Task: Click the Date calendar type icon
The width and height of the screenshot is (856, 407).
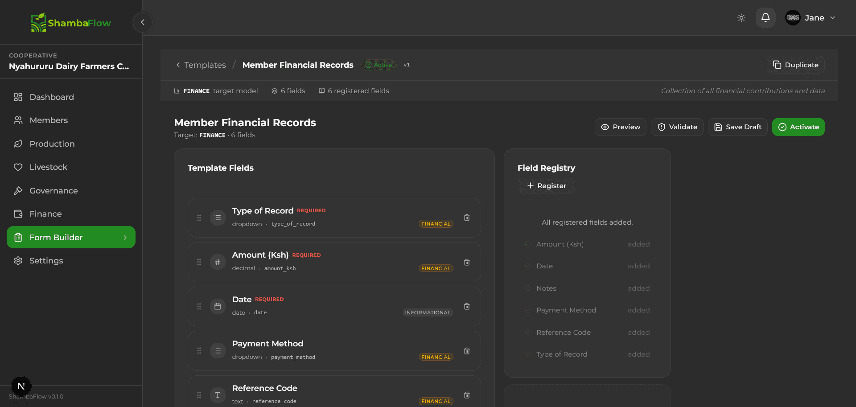Action: coord(218,306)
